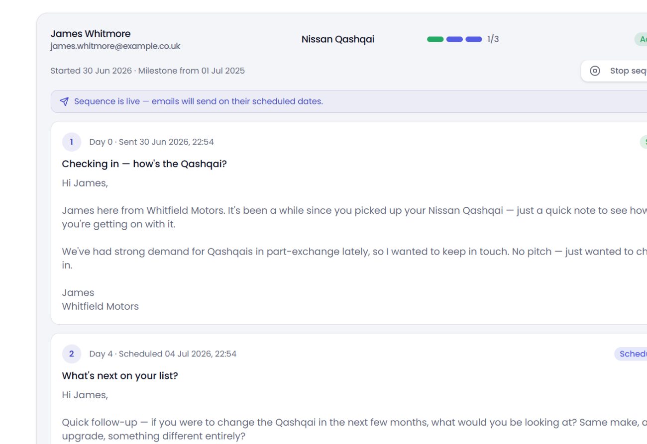Click 'Hi James,' greeting in email 1
647x444 pixels.
pos(85,183)
